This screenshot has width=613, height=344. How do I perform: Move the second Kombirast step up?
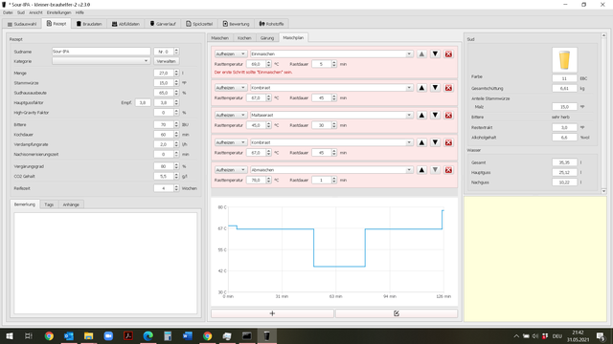421,142
